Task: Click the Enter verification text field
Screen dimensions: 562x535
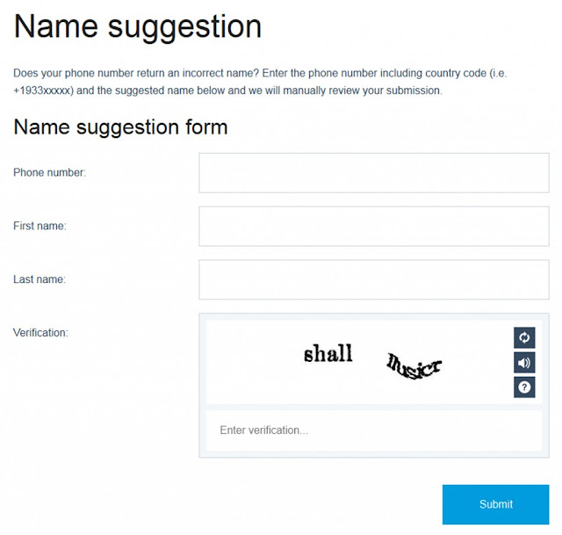Action: [374, 430]
